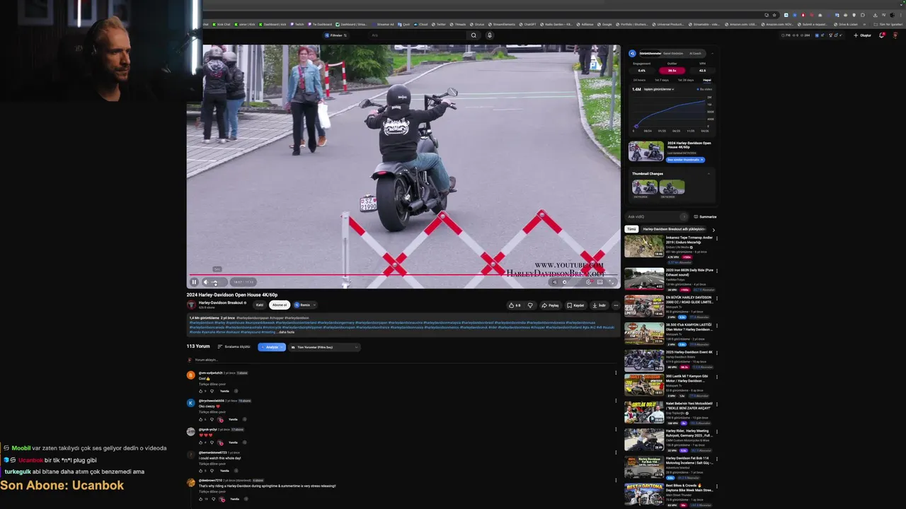Image resolution: width=906 pixels, height=509 pixels.
Task: Select Tümü chip in suggestions
Action: pyautogui.click(x=631, y=229)
